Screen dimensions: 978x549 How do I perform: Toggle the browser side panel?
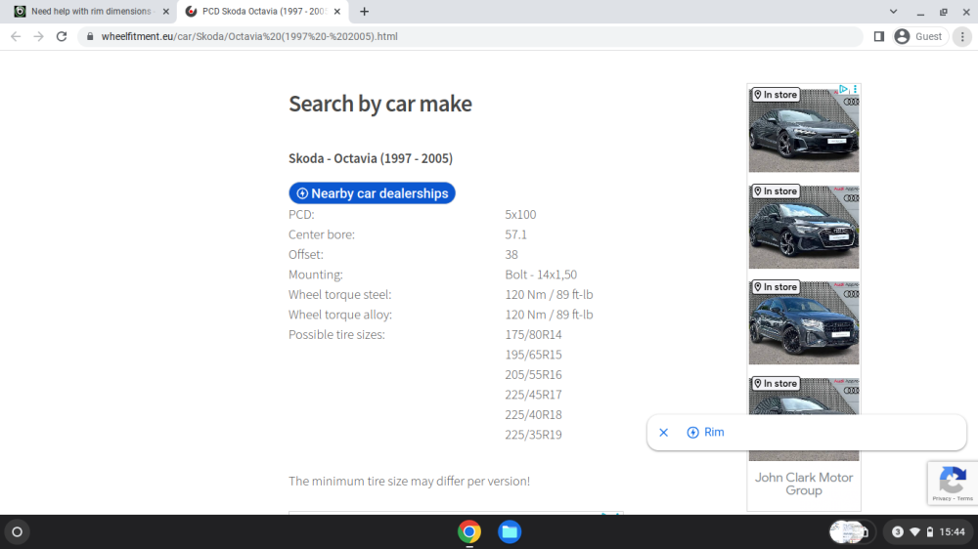[879, 37]
